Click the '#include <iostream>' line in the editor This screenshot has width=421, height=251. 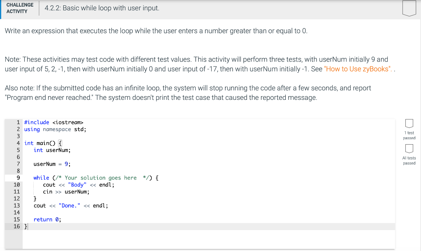[53, 122]
